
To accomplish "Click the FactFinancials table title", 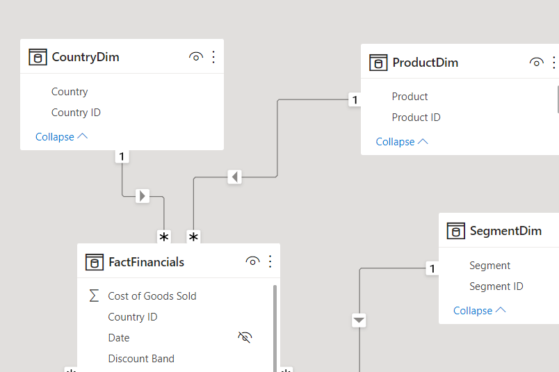I will coord(146,262).
